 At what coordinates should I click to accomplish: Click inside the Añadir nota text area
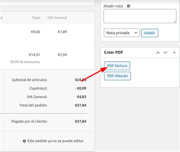tap(140, 16)
